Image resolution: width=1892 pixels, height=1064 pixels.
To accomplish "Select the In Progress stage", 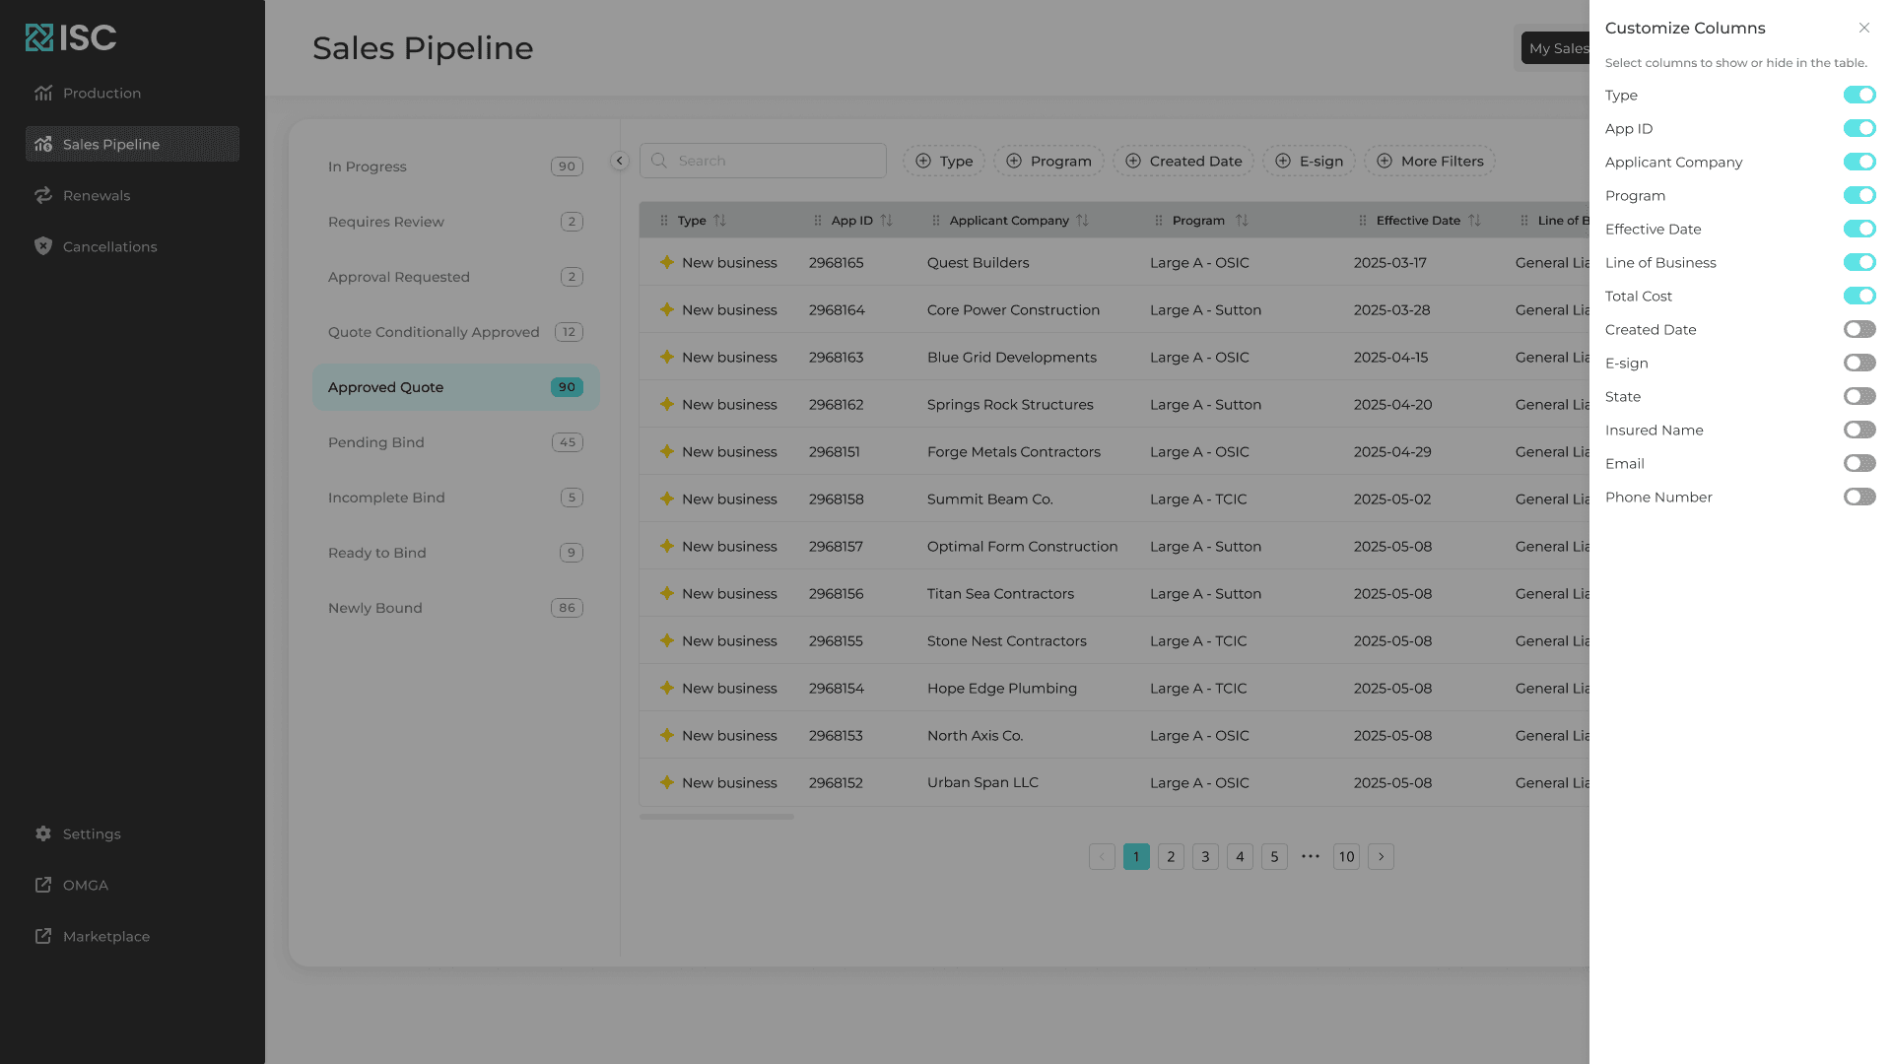I will (x=455, y=166).
